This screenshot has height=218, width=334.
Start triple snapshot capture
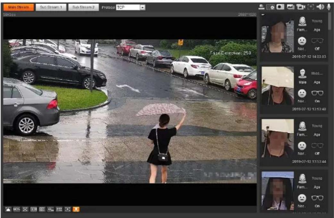coord(290,7)
